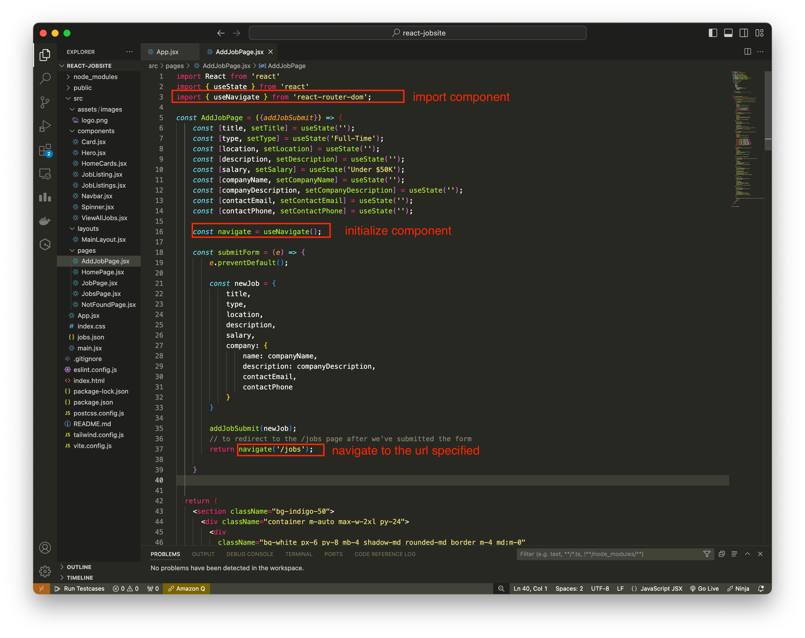Open the hexagon extension view in activity bar
805x638 pixels.
[x=45, y=245]
